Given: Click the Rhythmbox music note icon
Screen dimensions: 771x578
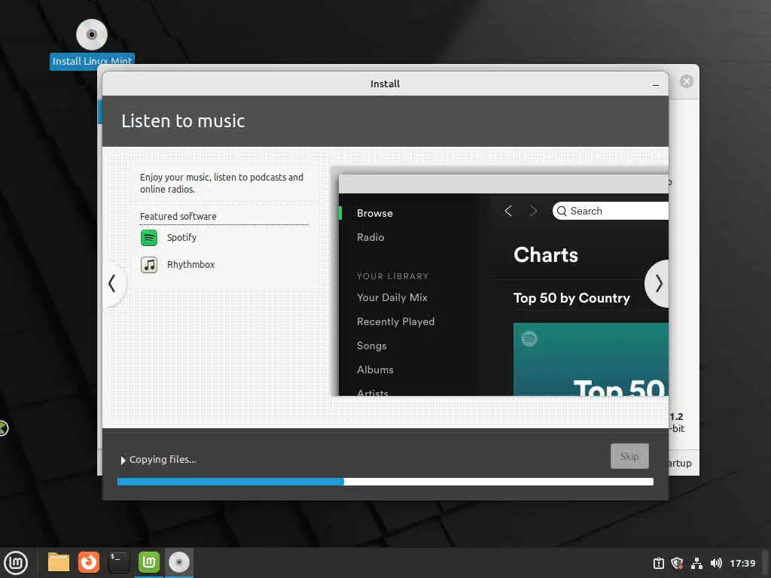Looking at the screenshot, I should click(x=149, y=265).
